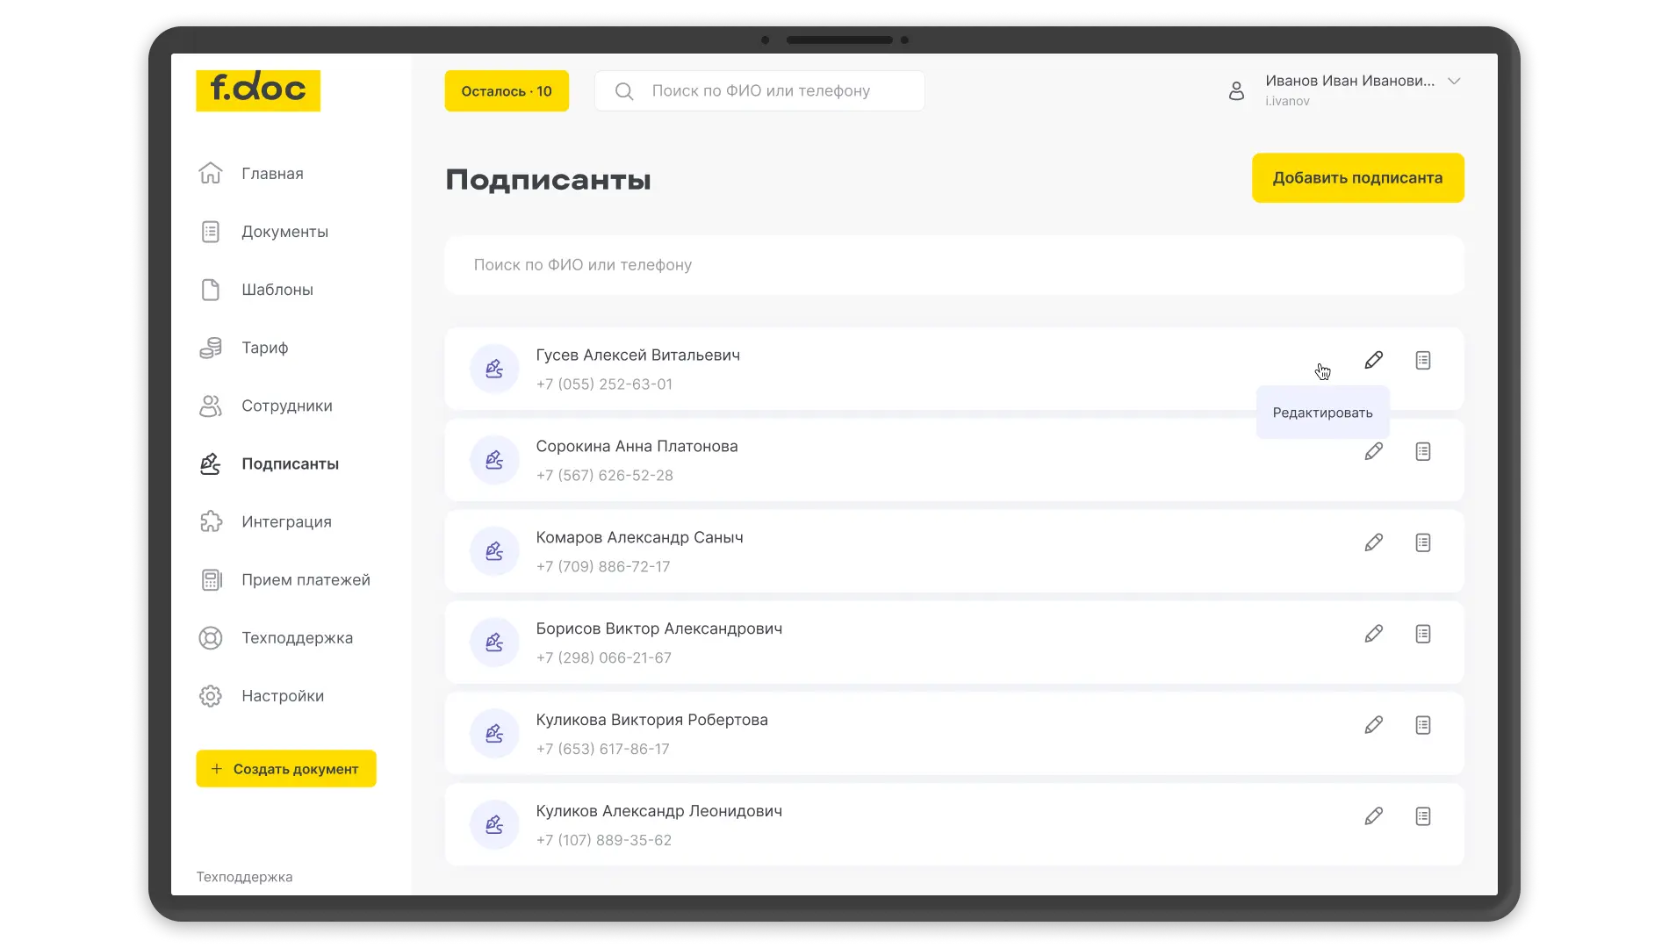Click the magnifier icon in top search
This screenshot has width=1669, height=948.
624,91
